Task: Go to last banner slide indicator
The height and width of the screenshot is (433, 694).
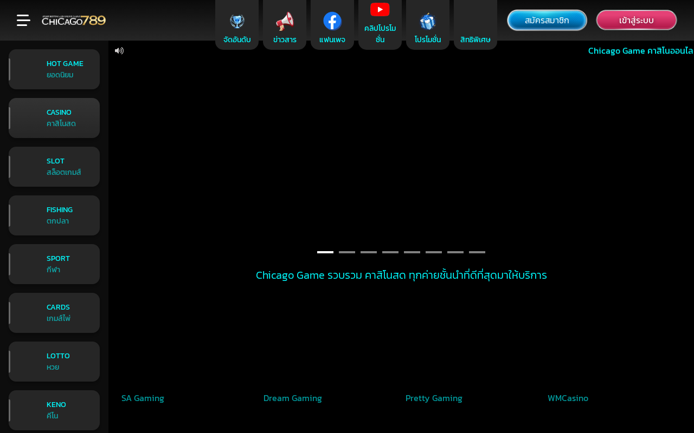Action: coord(477,252)
